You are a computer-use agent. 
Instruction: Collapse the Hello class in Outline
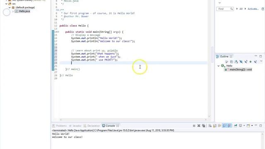(219, 66)
